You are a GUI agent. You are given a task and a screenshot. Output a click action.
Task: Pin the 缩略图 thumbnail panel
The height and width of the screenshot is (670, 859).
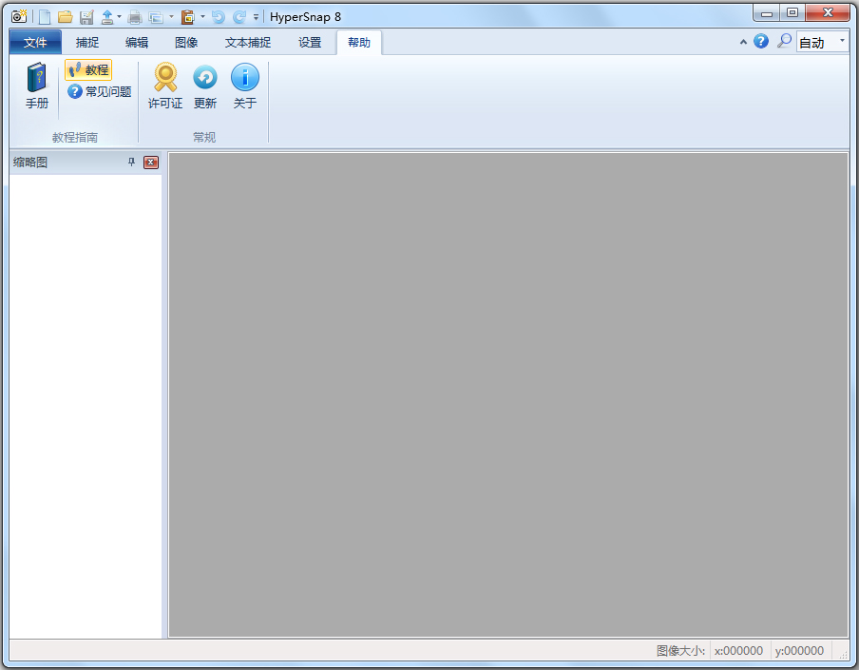[131, 163]
